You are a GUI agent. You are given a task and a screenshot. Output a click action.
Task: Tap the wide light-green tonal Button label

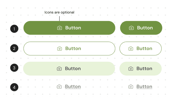pyautogui.click(x=73, y=69)
